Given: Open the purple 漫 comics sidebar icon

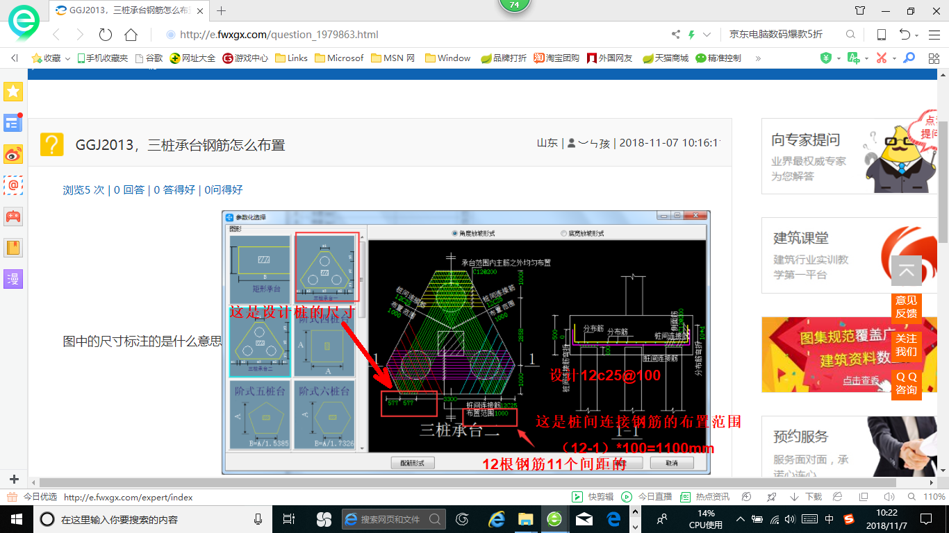Looking at the screenshot, I should click(13, 279).
